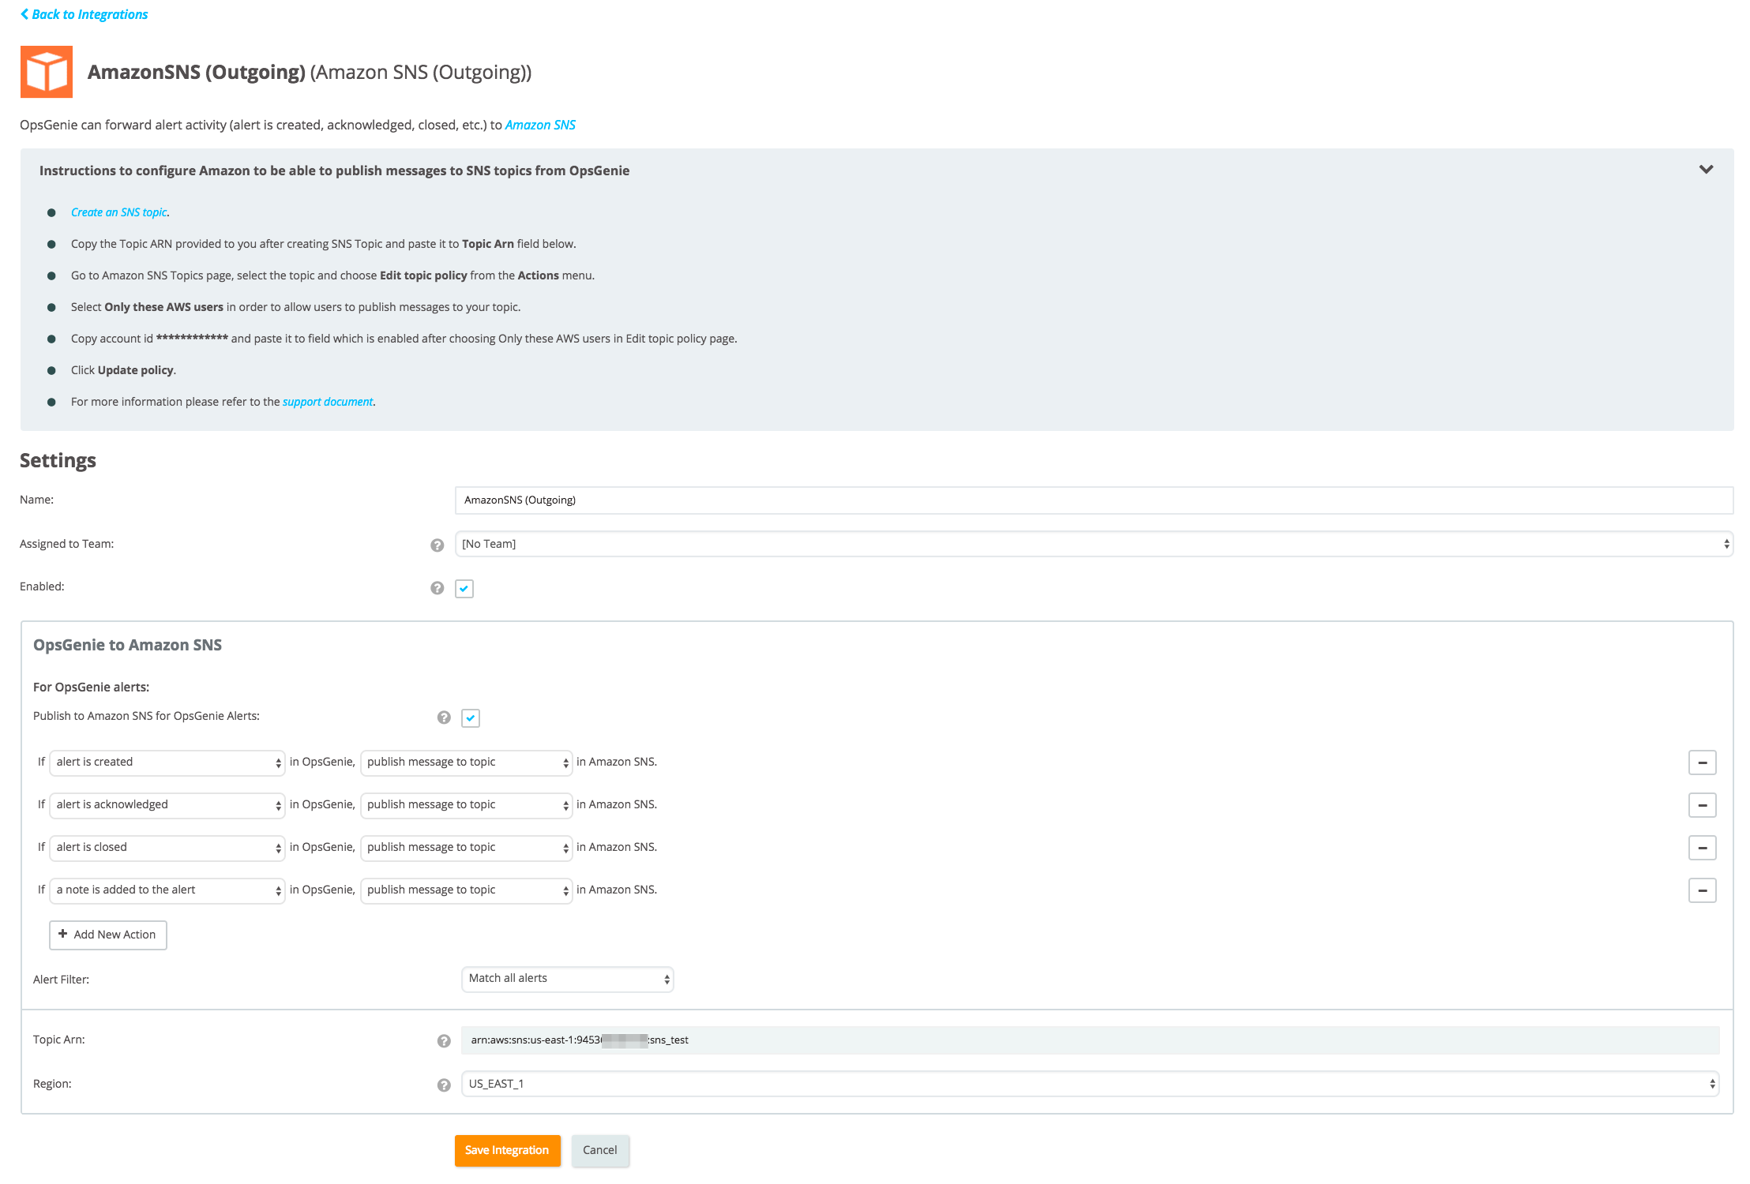The height and width of the screenshot is (1184, 1750).
Task: Click help icon beside Enabled setting
Action: click(437, 588)
